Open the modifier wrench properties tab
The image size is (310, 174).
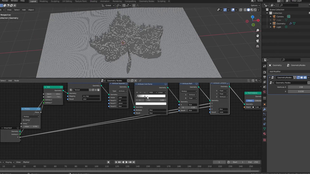264,109
